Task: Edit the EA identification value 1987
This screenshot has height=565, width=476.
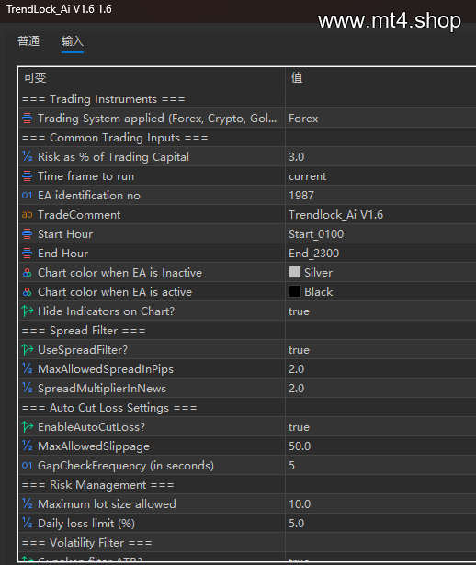Action: [x=301, y=196]
